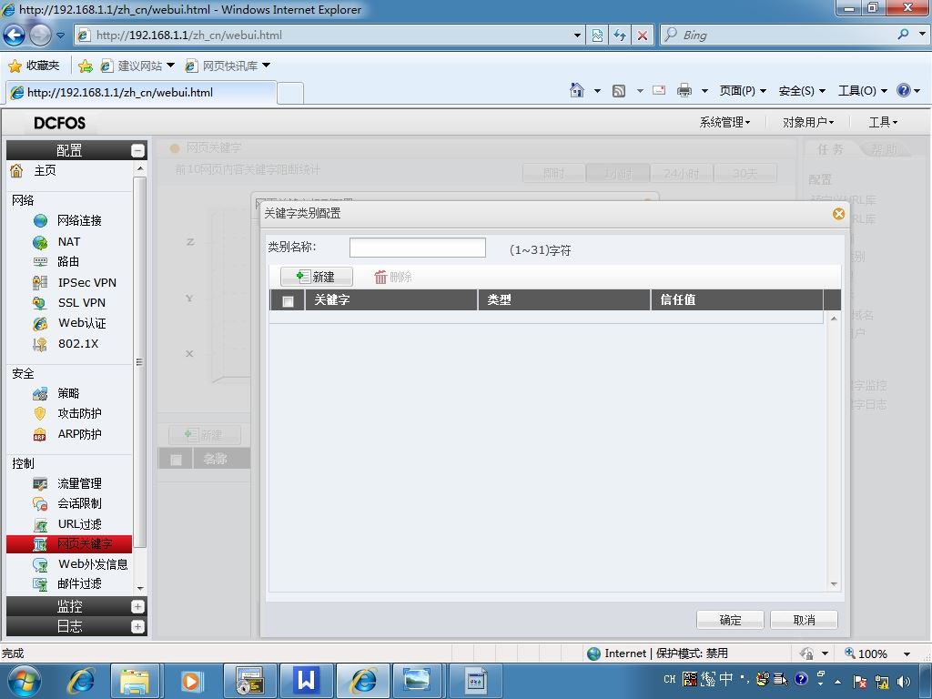Click the IE stop loading X icon

tap(643, 35)
